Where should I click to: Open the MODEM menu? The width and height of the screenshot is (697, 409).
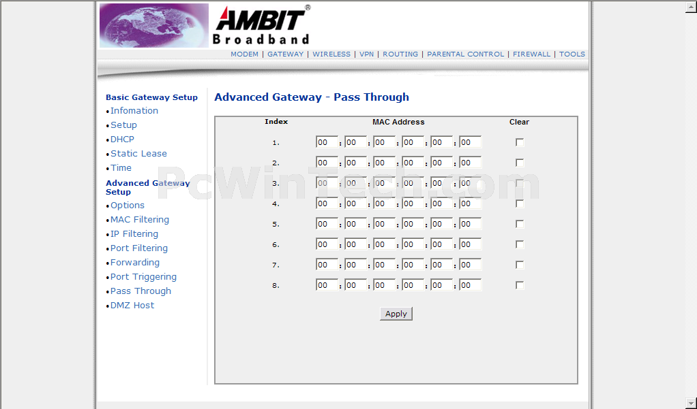tap(244, 54)
